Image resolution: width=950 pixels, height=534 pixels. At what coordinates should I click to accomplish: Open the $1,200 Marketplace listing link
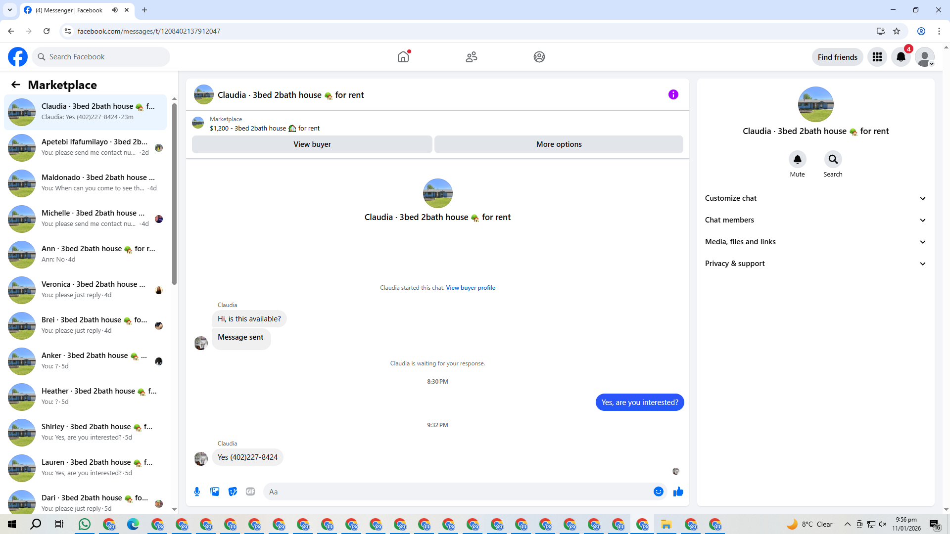click(x=265, y=128)
